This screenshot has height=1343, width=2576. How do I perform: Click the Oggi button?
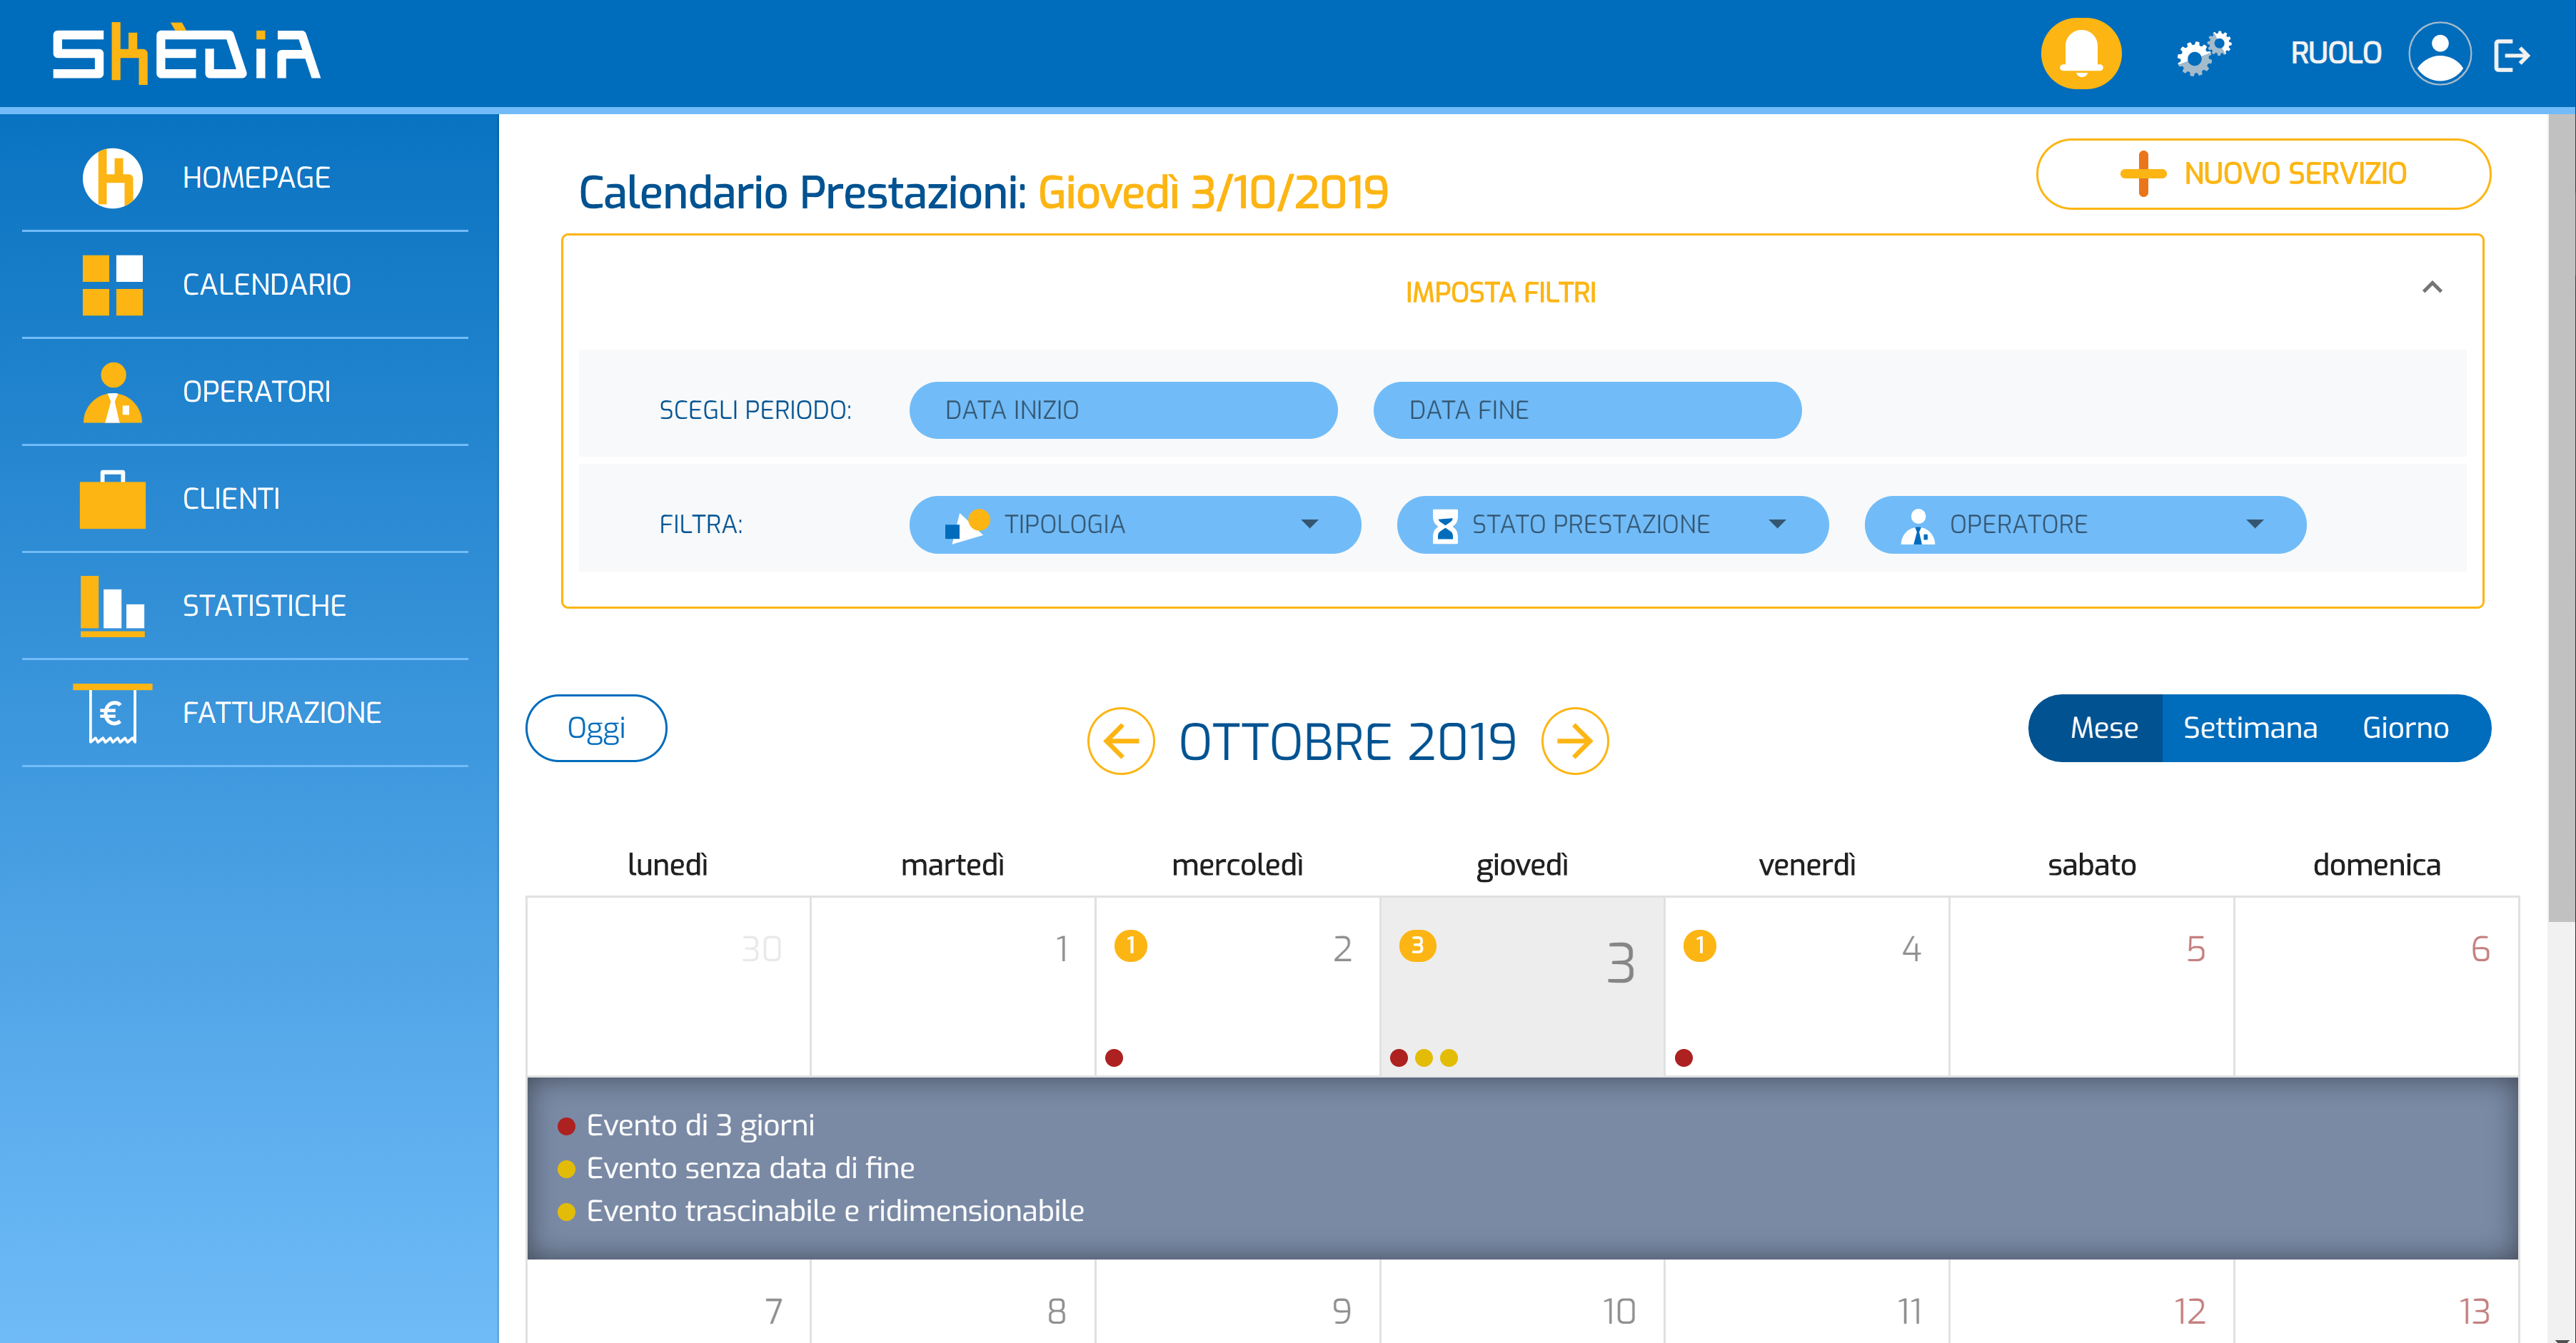point(596,727)
